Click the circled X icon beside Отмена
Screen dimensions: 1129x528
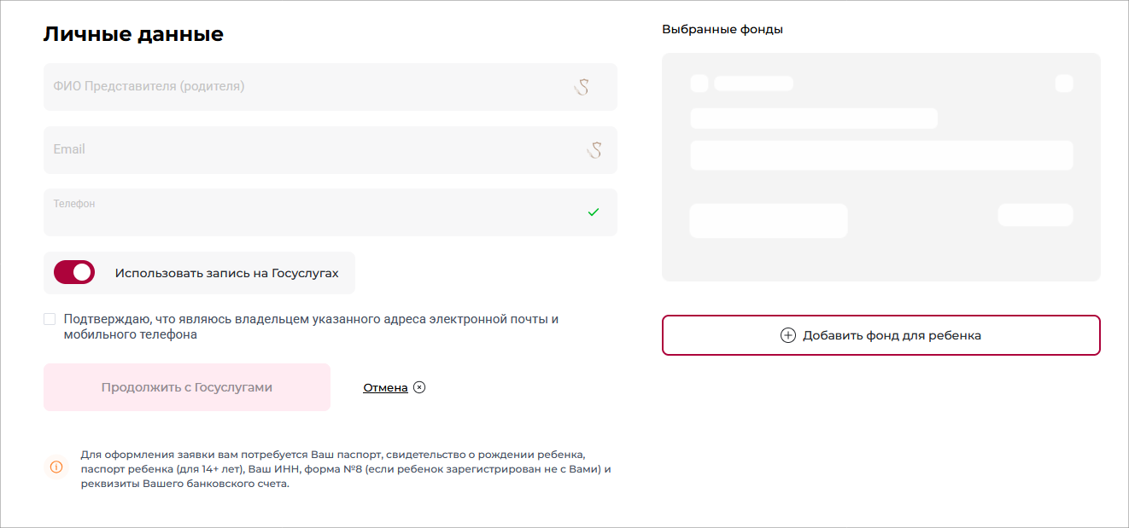(419, 387)
